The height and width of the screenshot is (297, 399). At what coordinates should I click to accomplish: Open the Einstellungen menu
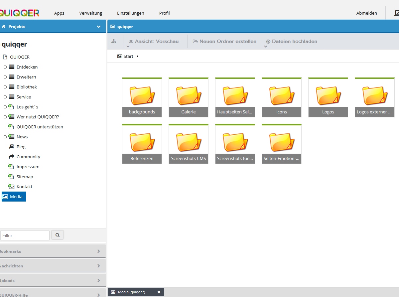(131, 13)
